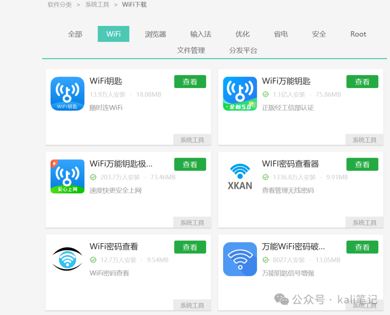The height and width of the screenshot is (315, 390).
Task: Select the WiFi category tab
Action: pyautogui.click(x=113, y=34)
